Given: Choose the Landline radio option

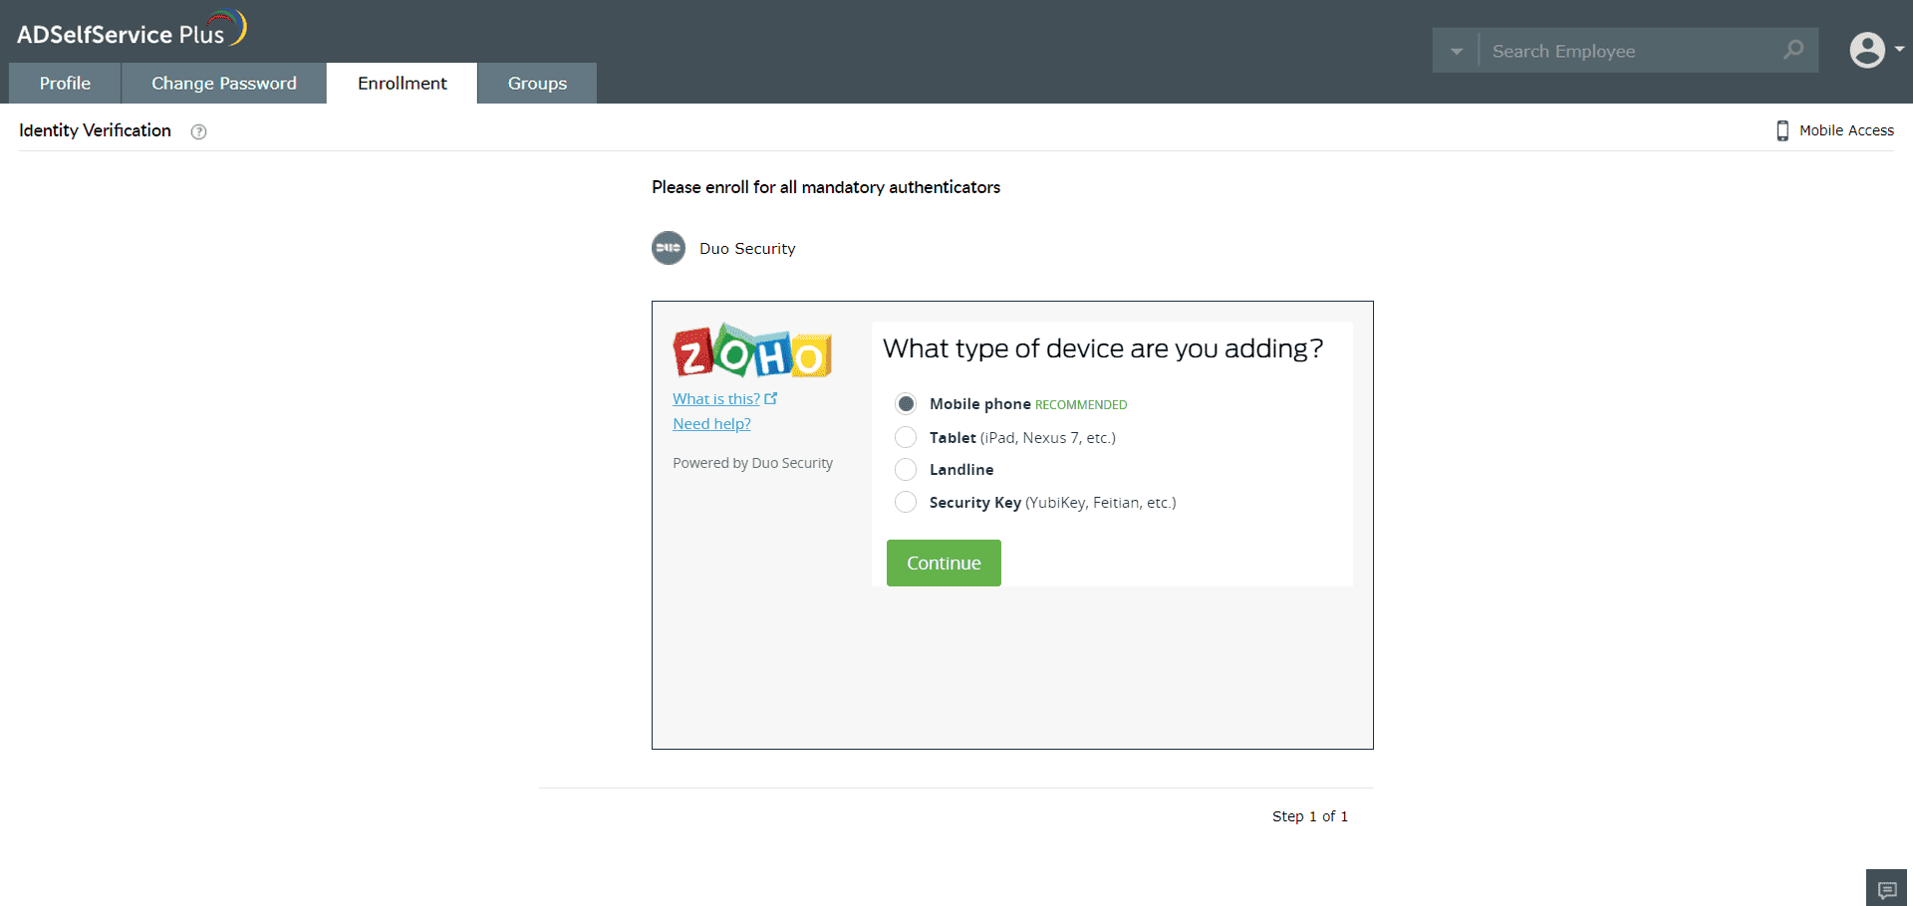Looking at the screenshot, I should coord(906,469).
